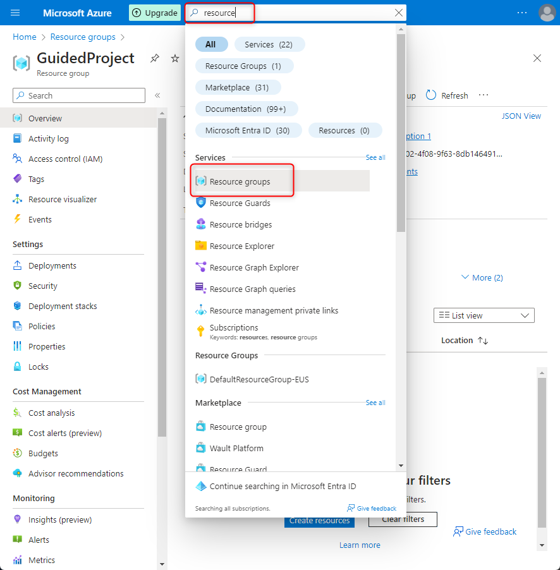This screenshot has height=570, width=560.
Task: Open Security settings in sidebar
Action: click(x=42, y=286)
